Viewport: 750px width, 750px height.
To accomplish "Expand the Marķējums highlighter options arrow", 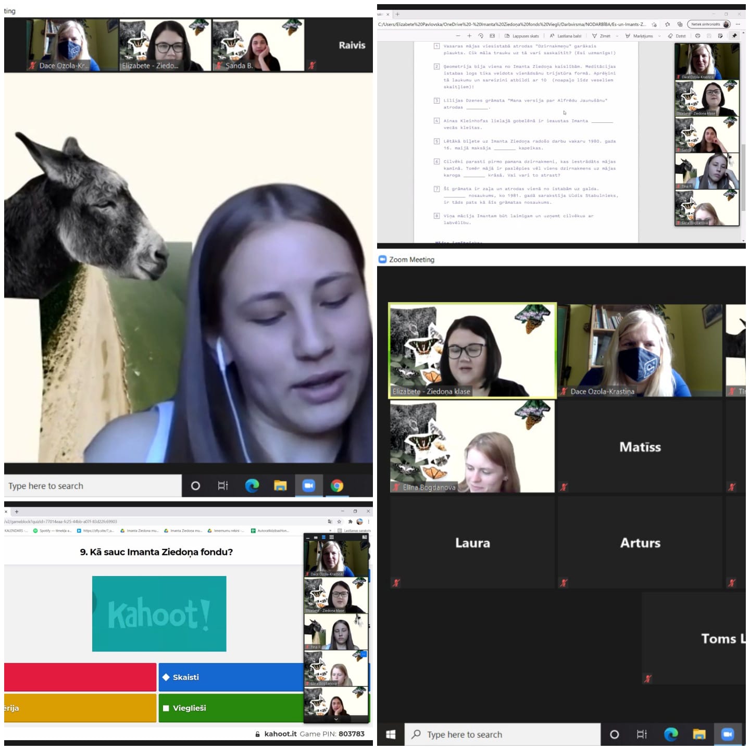I will click(659, 36).
